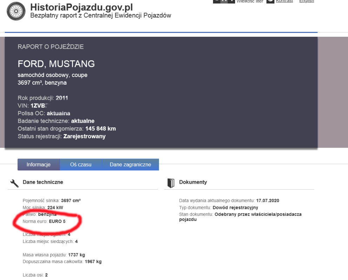Reset font size with the A button
Image resolution: width=348 pixels, height=280 pixels.
point(224,1)
